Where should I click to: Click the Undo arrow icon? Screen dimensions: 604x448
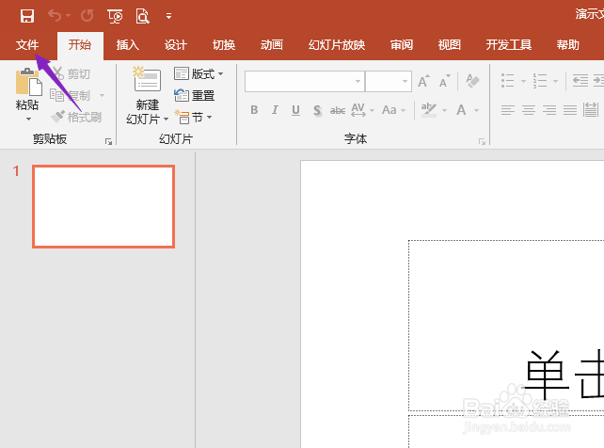[55, 16]
